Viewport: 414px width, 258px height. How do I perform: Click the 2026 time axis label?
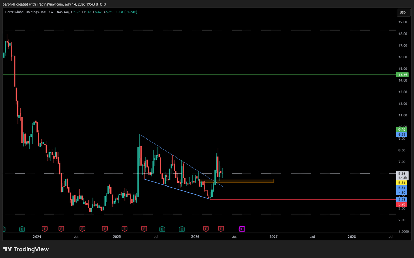195,237
